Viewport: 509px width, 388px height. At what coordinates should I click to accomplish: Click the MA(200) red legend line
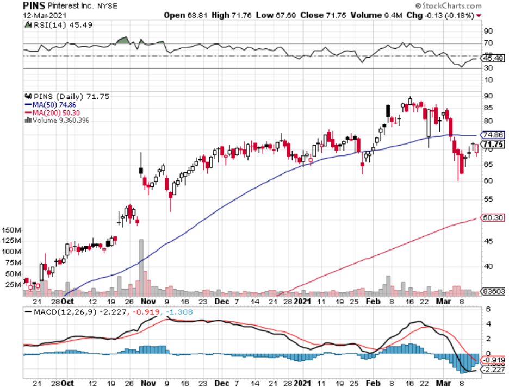tap(28, 113)
